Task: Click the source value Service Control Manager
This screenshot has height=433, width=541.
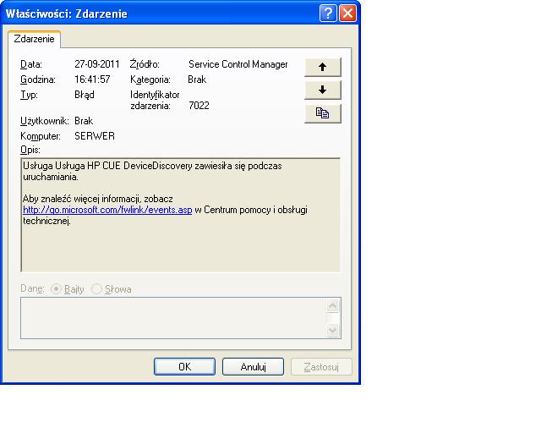Action: tap(238, 64)
